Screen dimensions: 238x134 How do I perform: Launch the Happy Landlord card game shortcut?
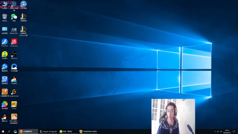click(14, 119)
